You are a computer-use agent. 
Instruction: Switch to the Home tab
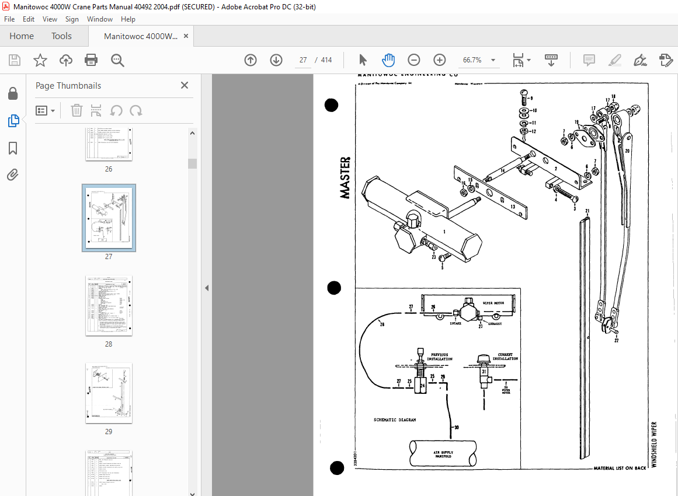22,36
